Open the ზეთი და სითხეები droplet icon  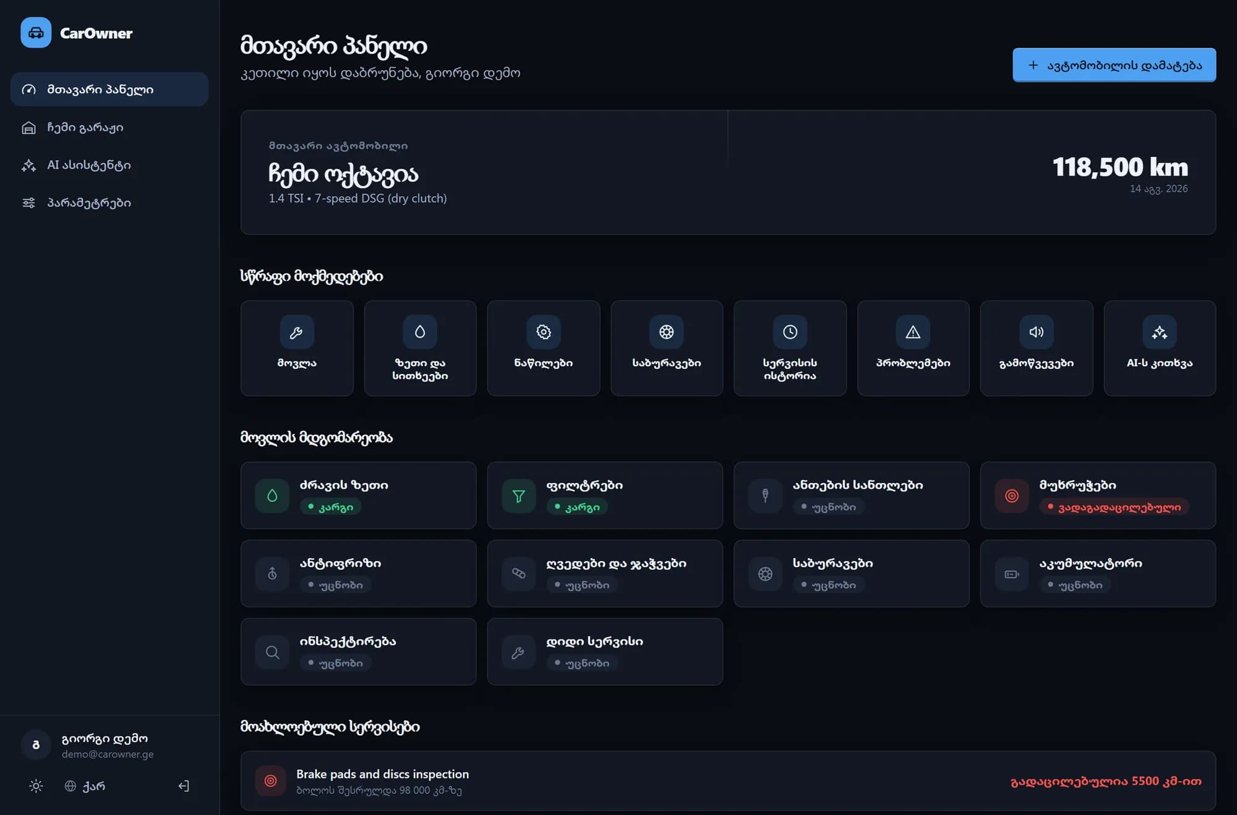(x=420, y=332)
